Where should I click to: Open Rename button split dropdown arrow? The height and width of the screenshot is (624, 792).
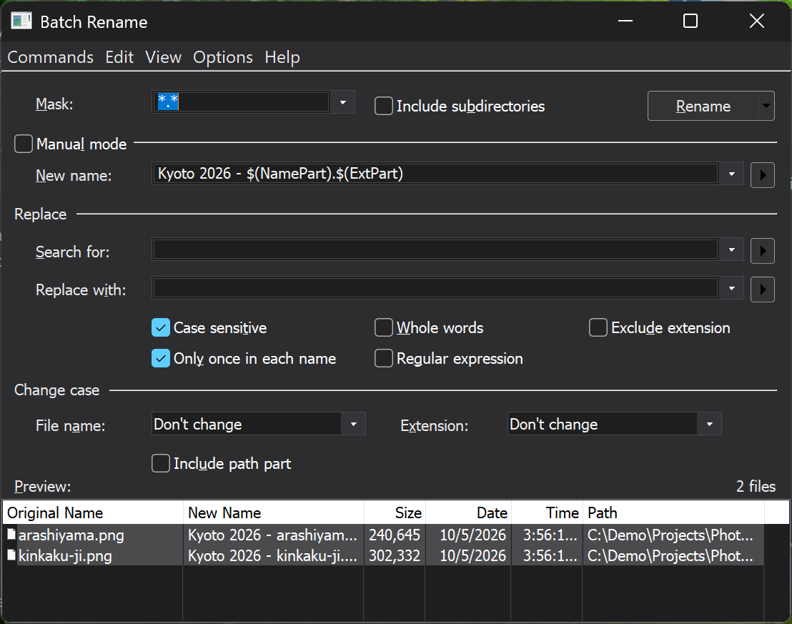pos(766,106)
